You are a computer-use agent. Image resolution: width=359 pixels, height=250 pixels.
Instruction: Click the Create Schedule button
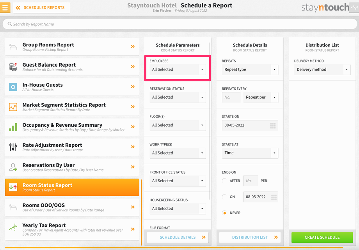[322, 238]
